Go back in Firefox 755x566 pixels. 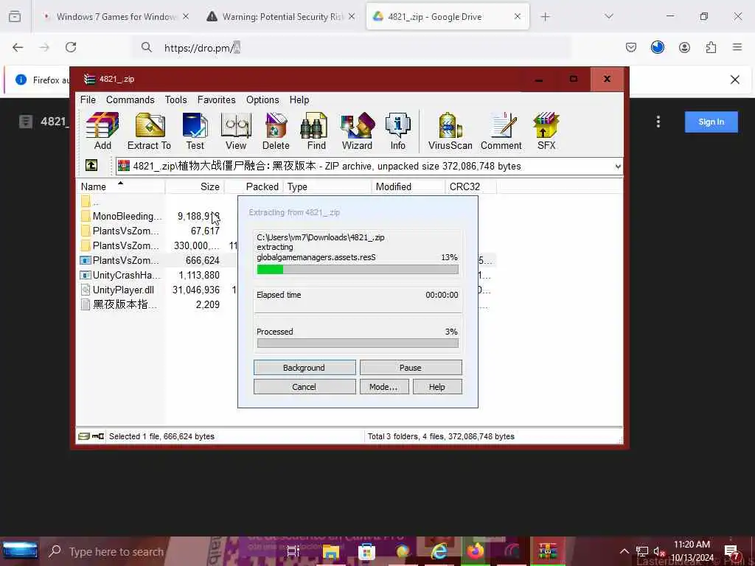[18, 47]
